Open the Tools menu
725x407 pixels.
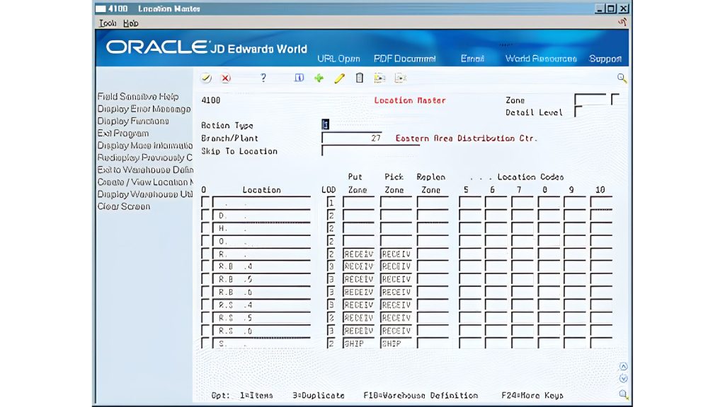(x=108, y=23)
